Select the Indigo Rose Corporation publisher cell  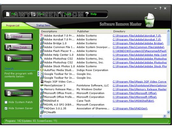coord(92,70)
